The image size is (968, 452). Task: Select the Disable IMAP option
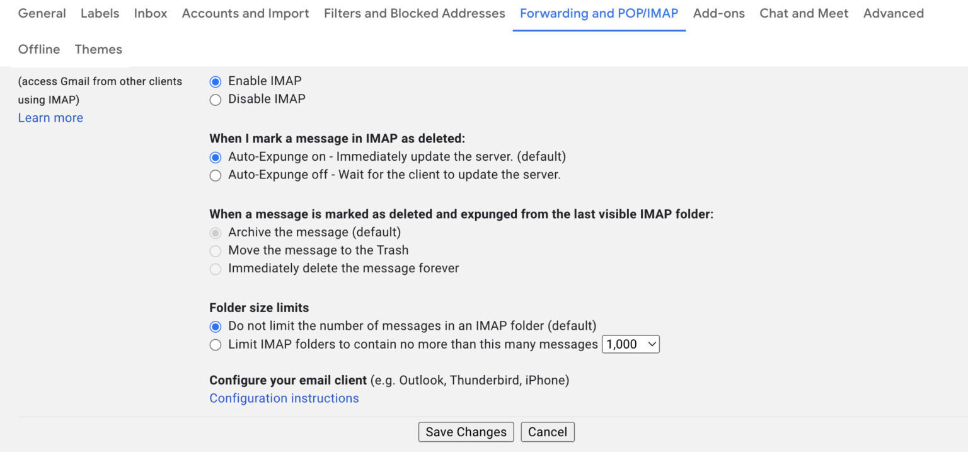click(x=216, y=100)
